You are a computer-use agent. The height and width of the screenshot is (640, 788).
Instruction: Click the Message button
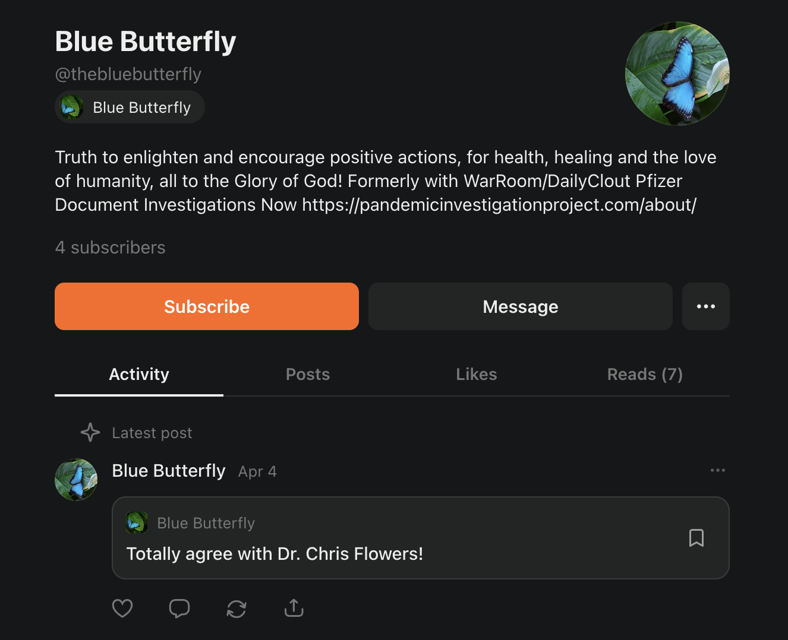pos(520,306)
